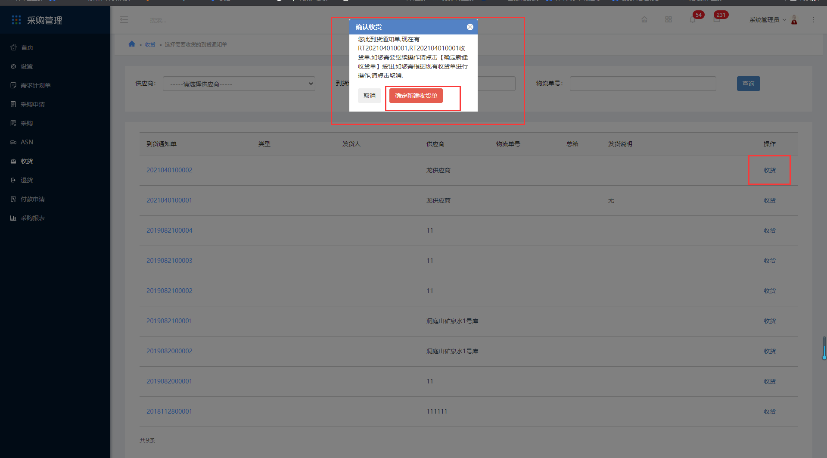Open notice 2019082100004 link

[169, 231]
